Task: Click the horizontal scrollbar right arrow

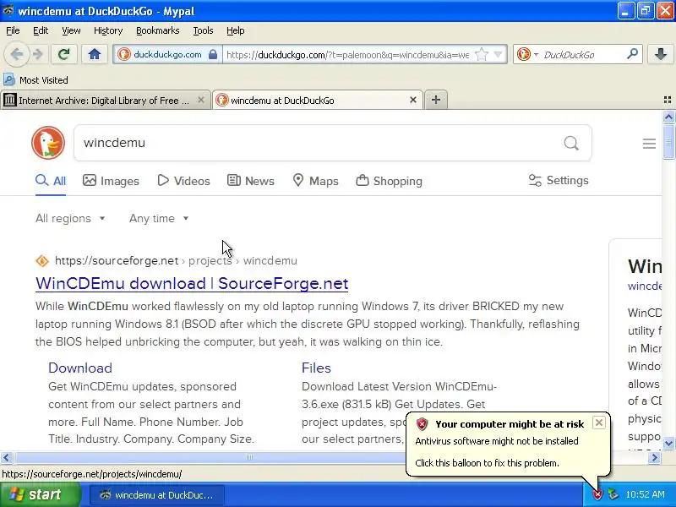Action: [x=654, y=457]
